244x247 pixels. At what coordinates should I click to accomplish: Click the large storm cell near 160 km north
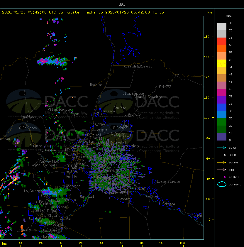coord(52,61)
